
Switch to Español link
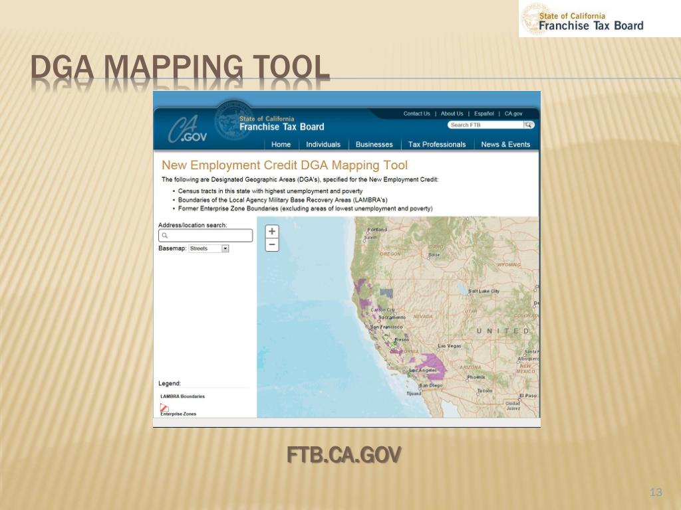(484, 114)
